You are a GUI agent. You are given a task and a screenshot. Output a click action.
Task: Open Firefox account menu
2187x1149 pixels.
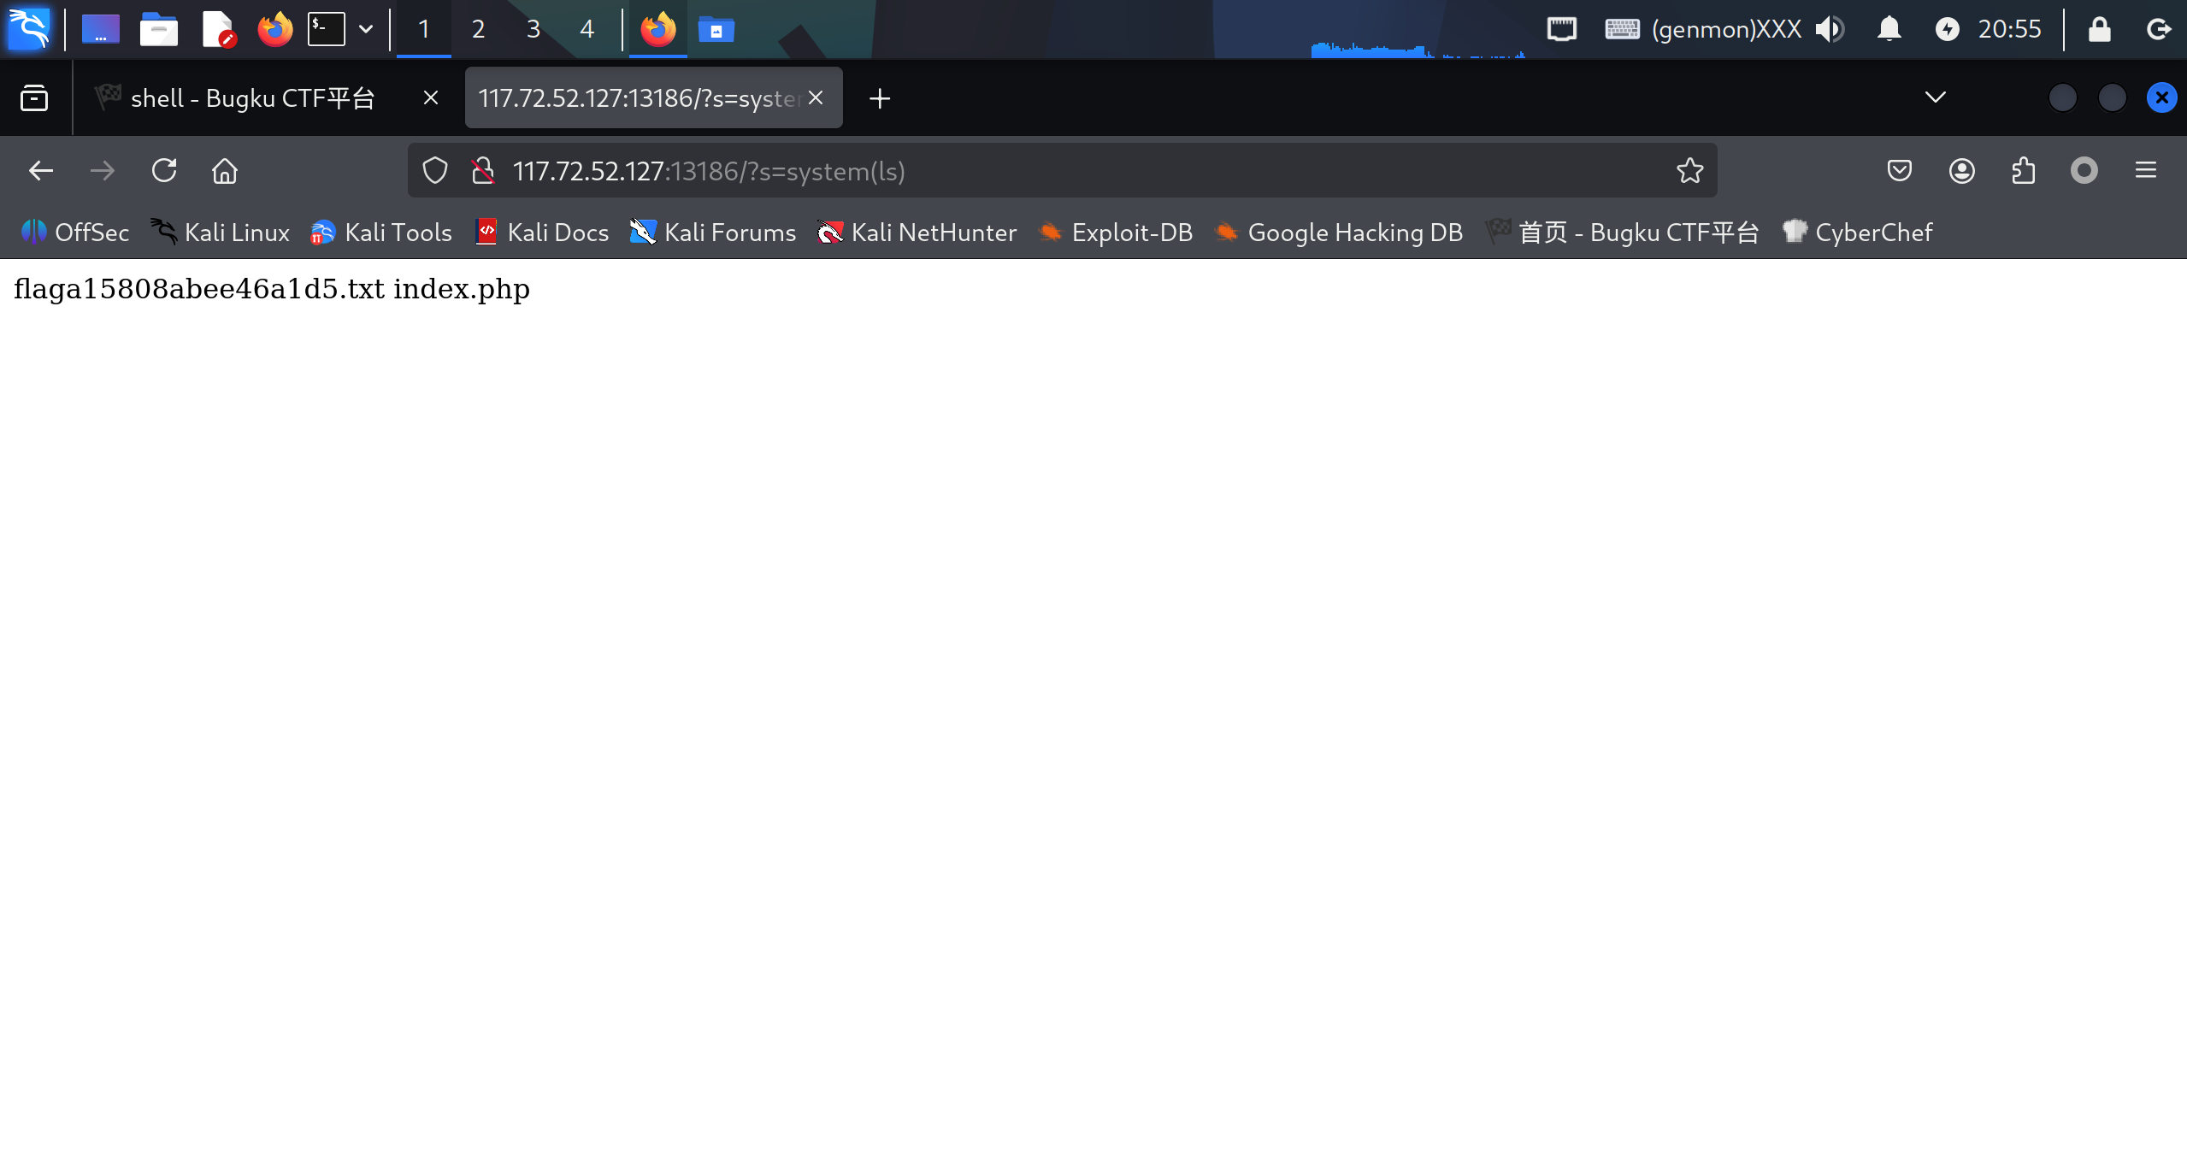pyautogui.click(x=1961, y=171)
